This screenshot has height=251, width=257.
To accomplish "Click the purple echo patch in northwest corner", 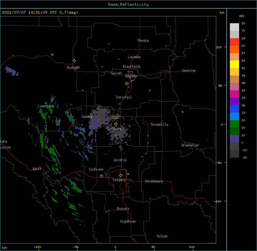I will pyautogui.click(x=11, y=71).
